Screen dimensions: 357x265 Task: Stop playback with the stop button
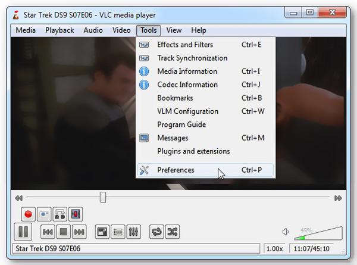tap(63, 232)
